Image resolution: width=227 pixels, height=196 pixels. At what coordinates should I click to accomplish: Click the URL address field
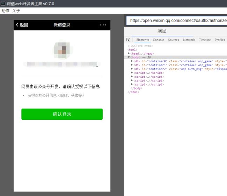pyautogui.click(x=177, y=21)
